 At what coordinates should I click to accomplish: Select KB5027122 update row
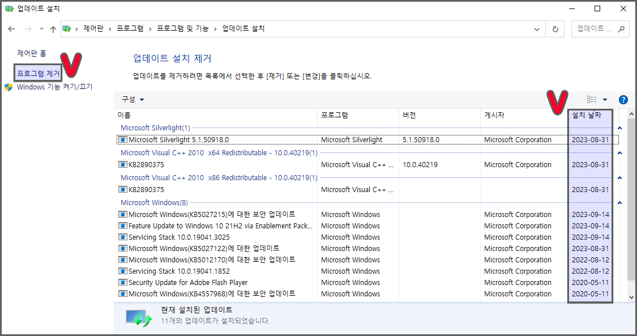tap(367, 248)
